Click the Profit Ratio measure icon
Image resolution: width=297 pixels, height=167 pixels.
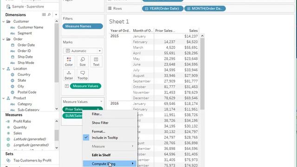8,122
